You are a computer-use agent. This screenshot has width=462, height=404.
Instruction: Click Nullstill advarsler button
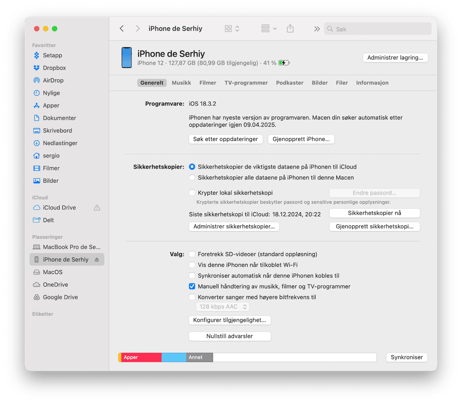tap(229, 336)
